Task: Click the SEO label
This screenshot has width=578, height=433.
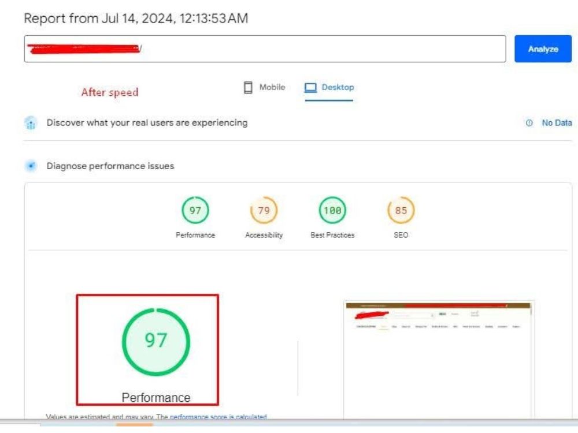Action: 401,235
